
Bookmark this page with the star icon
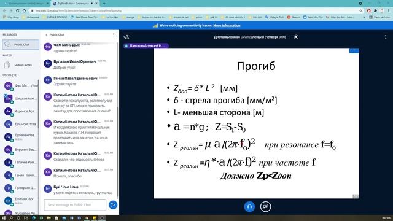(x=360, y=11)
